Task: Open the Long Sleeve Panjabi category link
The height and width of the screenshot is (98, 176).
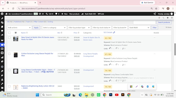Action: pyautogui.click(x=91, y=54)
